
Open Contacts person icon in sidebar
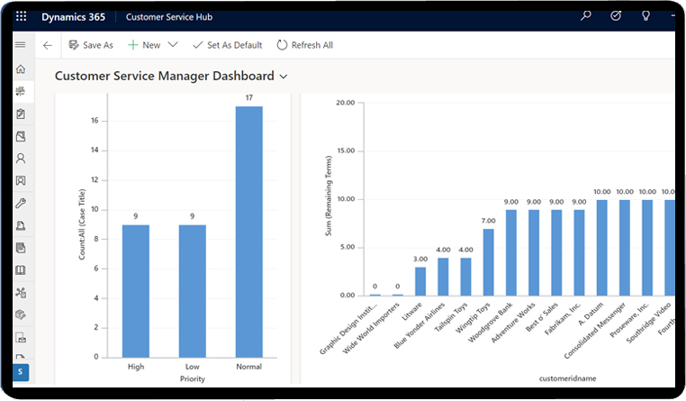coord(21,158)
